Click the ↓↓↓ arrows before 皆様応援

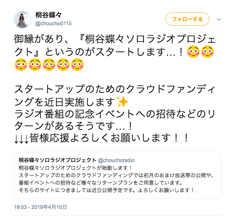(x=22, y=138)
